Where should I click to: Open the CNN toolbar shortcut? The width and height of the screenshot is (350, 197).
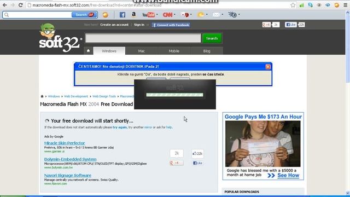(x=167, y=15)
